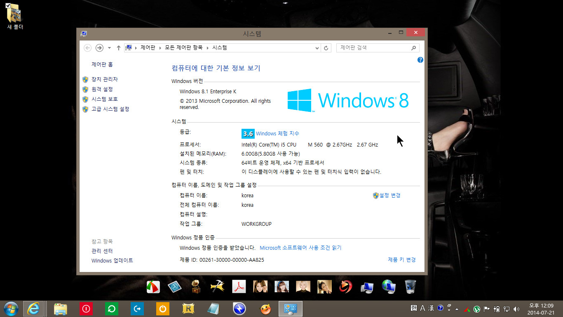Read Microsoft 소프트웨어 사용 조건
Image resolution: width=563 pixels, height=317 pixels.
[x=300, y=248]
